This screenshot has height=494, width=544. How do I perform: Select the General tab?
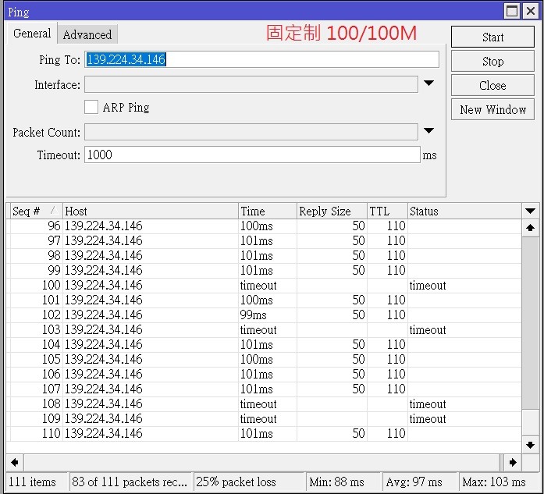point(32,34)
